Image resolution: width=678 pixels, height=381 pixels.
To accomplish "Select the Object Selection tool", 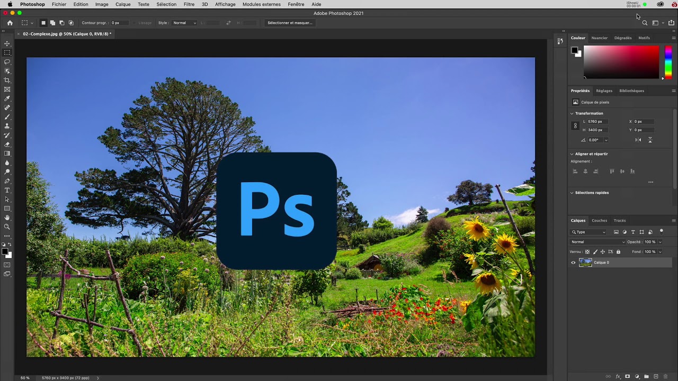I will pyautogui.click(x=7, y=71).
